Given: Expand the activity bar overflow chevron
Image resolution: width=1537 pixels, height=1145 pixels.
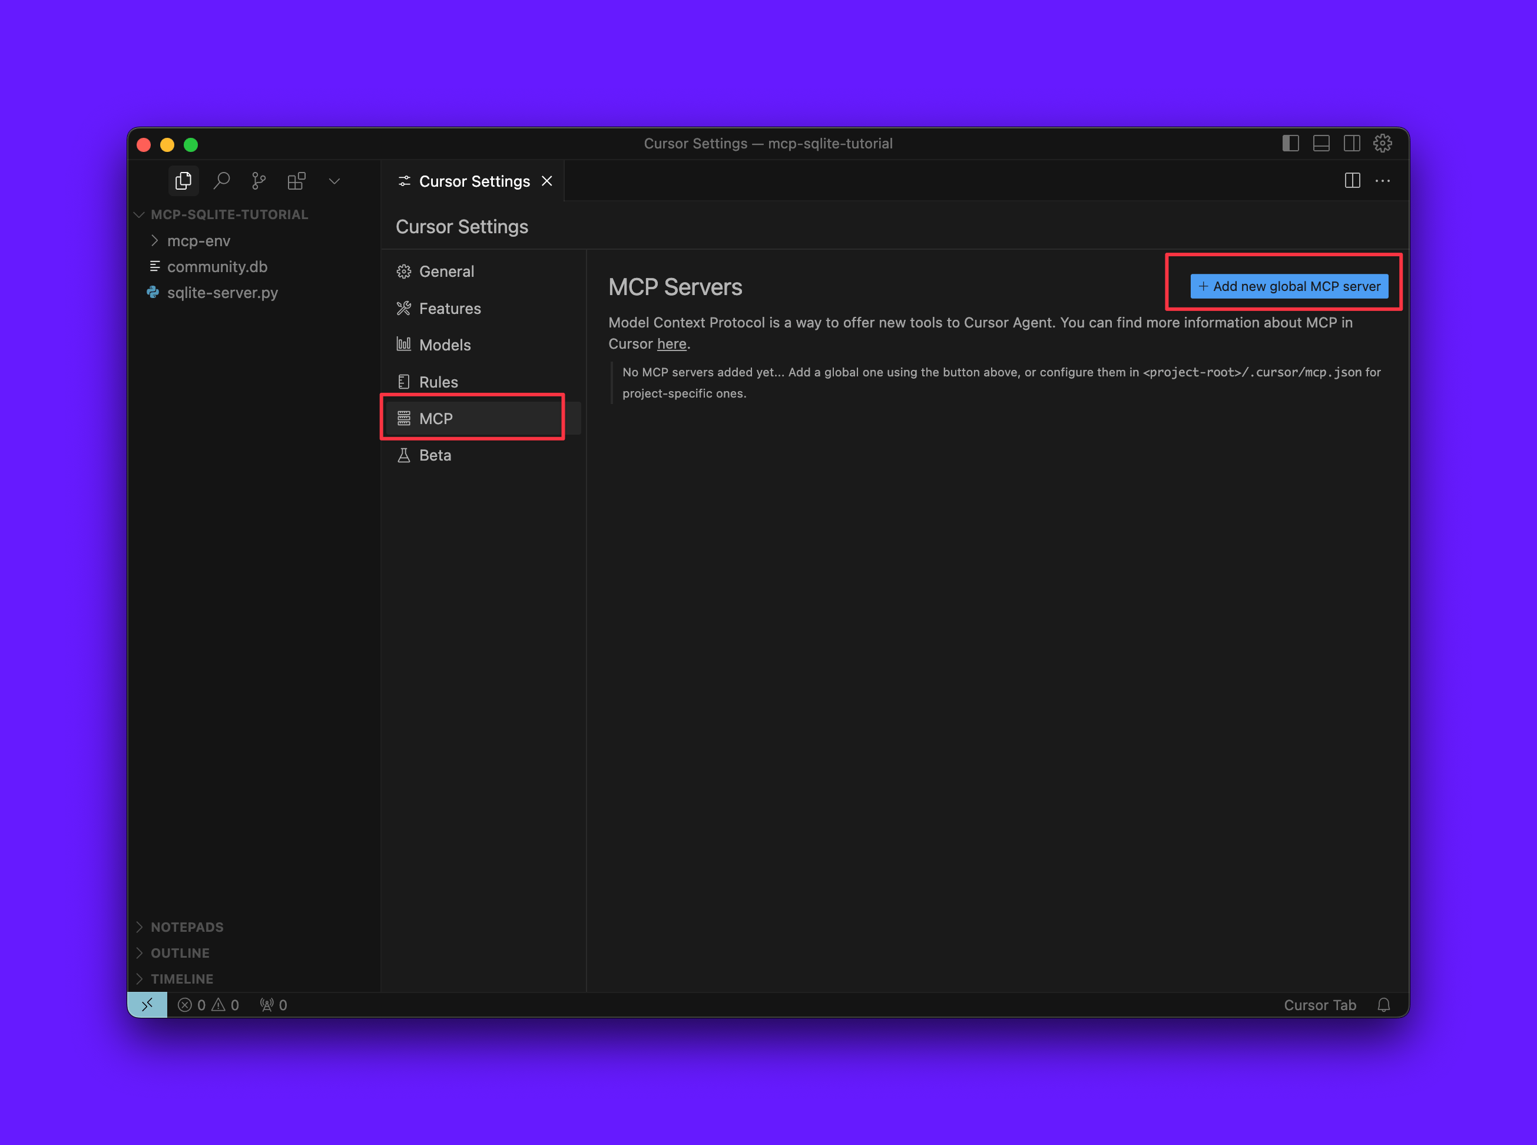Looking at the screenshot, I should [334, 181].
